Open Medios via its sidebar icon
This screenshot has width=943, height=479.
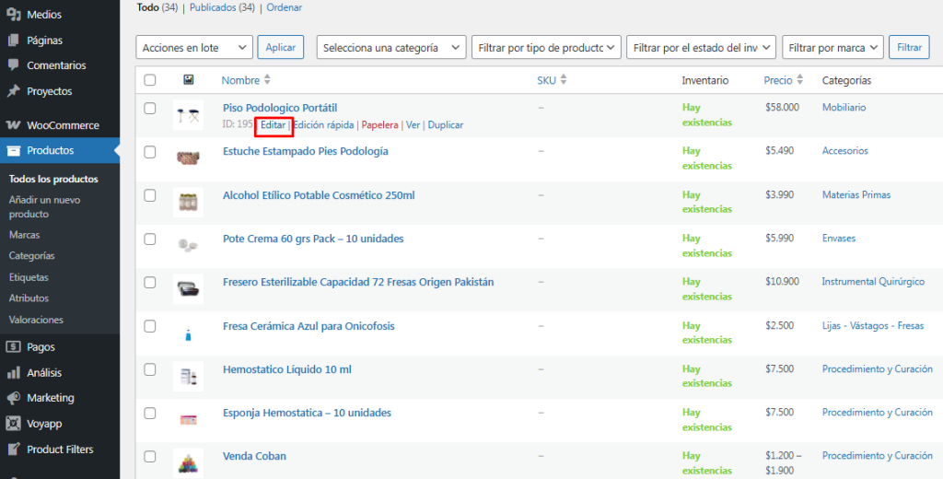13,15
